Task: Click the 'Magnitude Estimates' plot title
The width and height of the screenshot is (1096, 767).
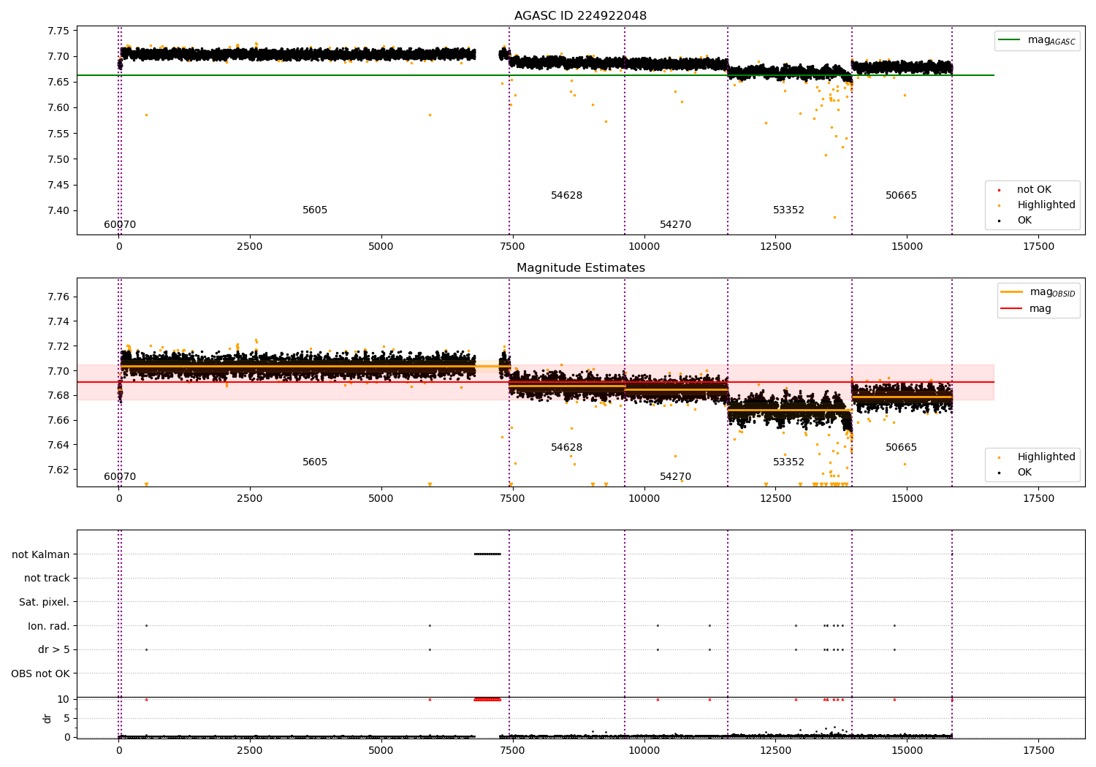Action: pyautogui.click(x=580, y=268)
